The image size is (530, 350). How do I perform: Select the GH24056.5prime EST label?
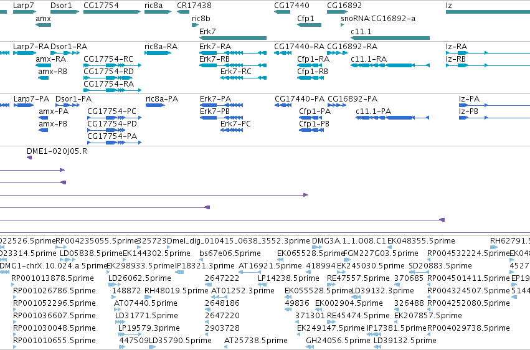338,341
